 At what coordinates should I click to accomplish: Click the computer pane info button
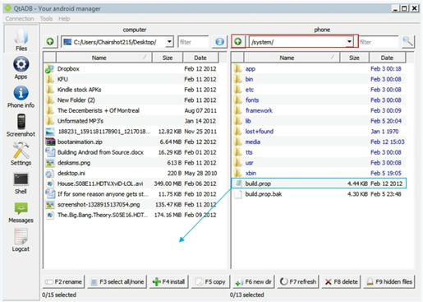220,42
